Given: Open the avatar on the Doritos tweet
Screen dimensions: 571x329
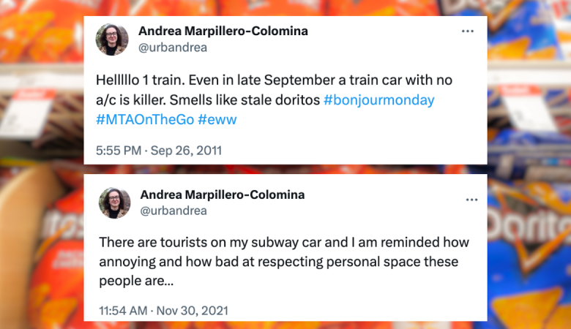Looking at the screenshot, I should 112,39.
